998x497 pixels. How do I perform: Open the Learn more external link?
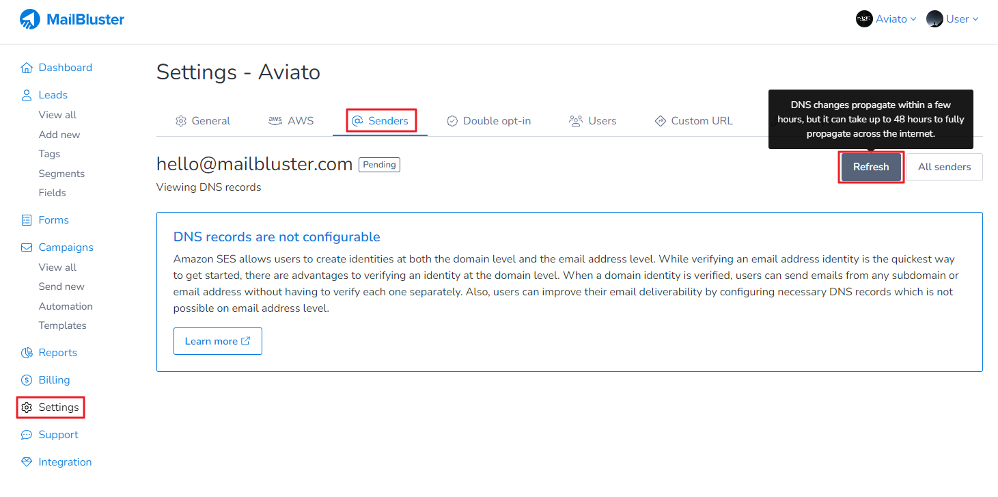pyautogui.click(x=217, y=341)
